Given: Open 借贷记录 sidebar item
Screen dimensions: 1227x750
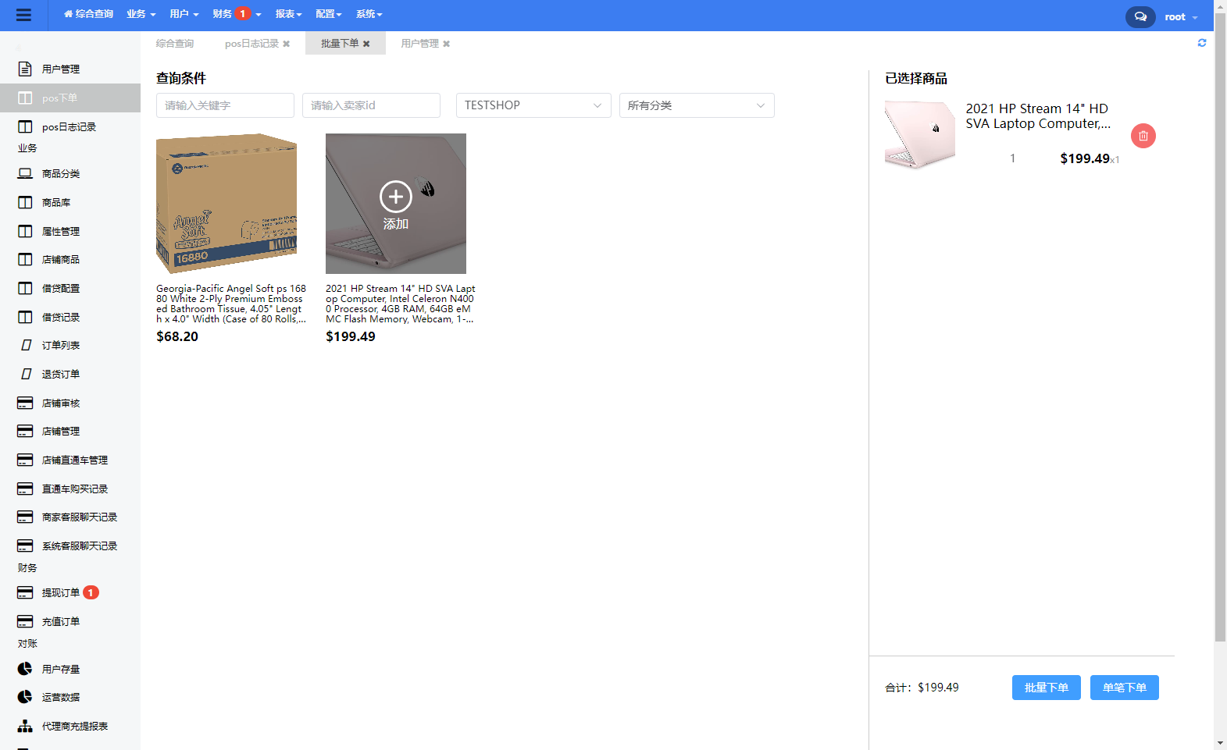Looking at the screenshot, I should pos(70,317).
